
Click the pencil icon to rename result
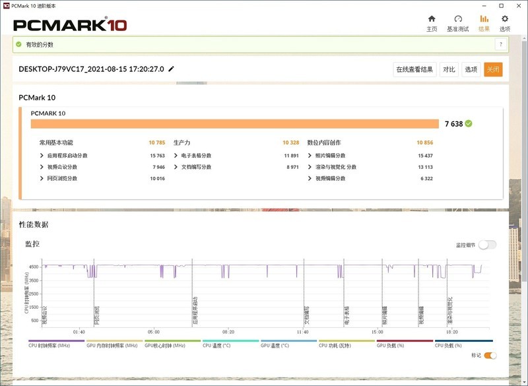click(172, 69)
